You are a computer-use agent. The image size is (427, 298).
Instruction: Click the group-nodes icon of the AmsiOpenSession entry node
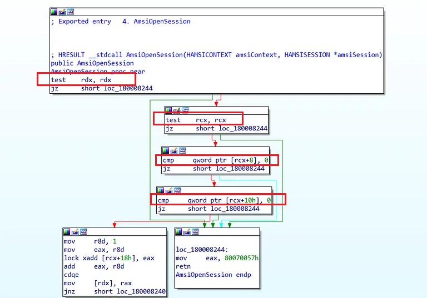[71, 12]
